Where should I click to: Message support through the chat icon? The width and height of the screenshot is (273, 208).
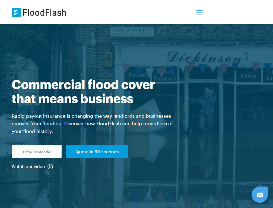tap(259, 194)
